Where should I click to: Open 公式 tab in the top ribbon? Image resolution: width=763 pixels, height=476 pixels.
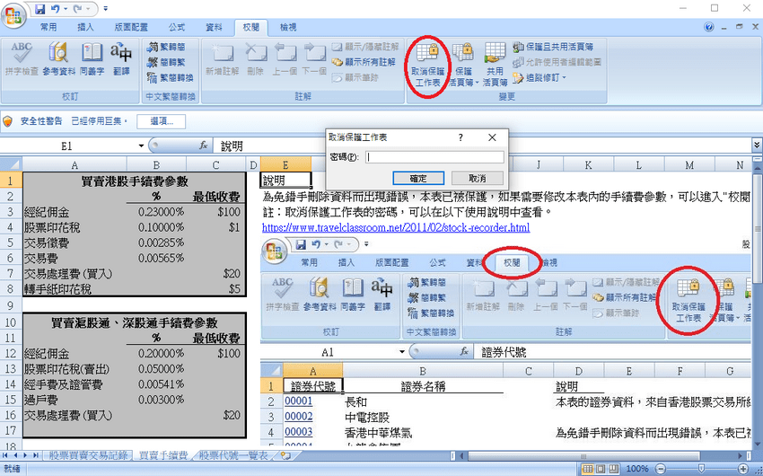pos(177,27)
